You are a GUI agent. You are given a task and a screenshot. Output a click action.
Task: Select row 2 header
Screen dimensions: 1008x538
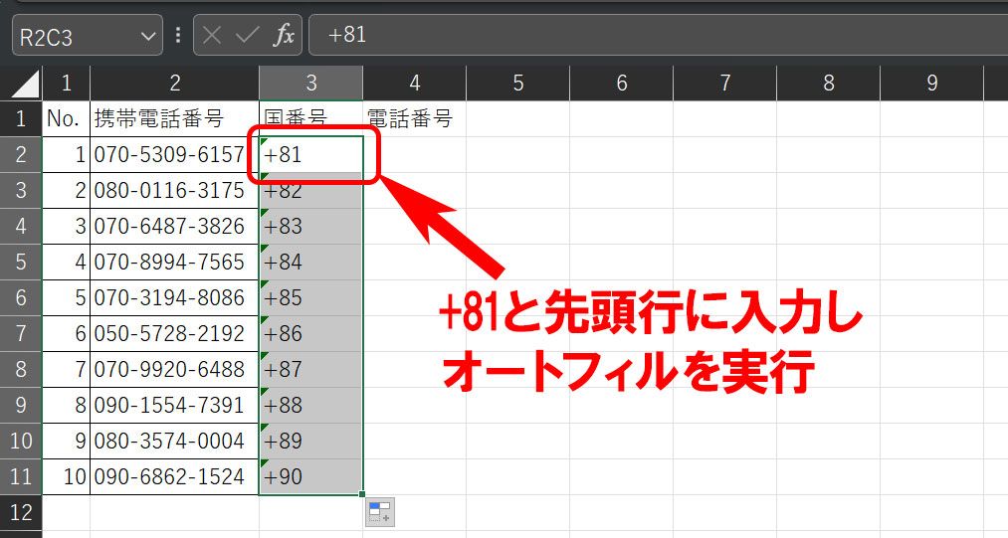[21, 154]
